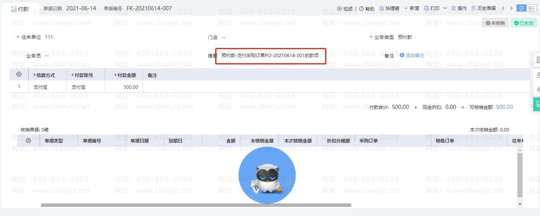The height and width of the screenshot is (216, 540).
Task: Switch to the detailed card layout view
Action: coord(531,8)
